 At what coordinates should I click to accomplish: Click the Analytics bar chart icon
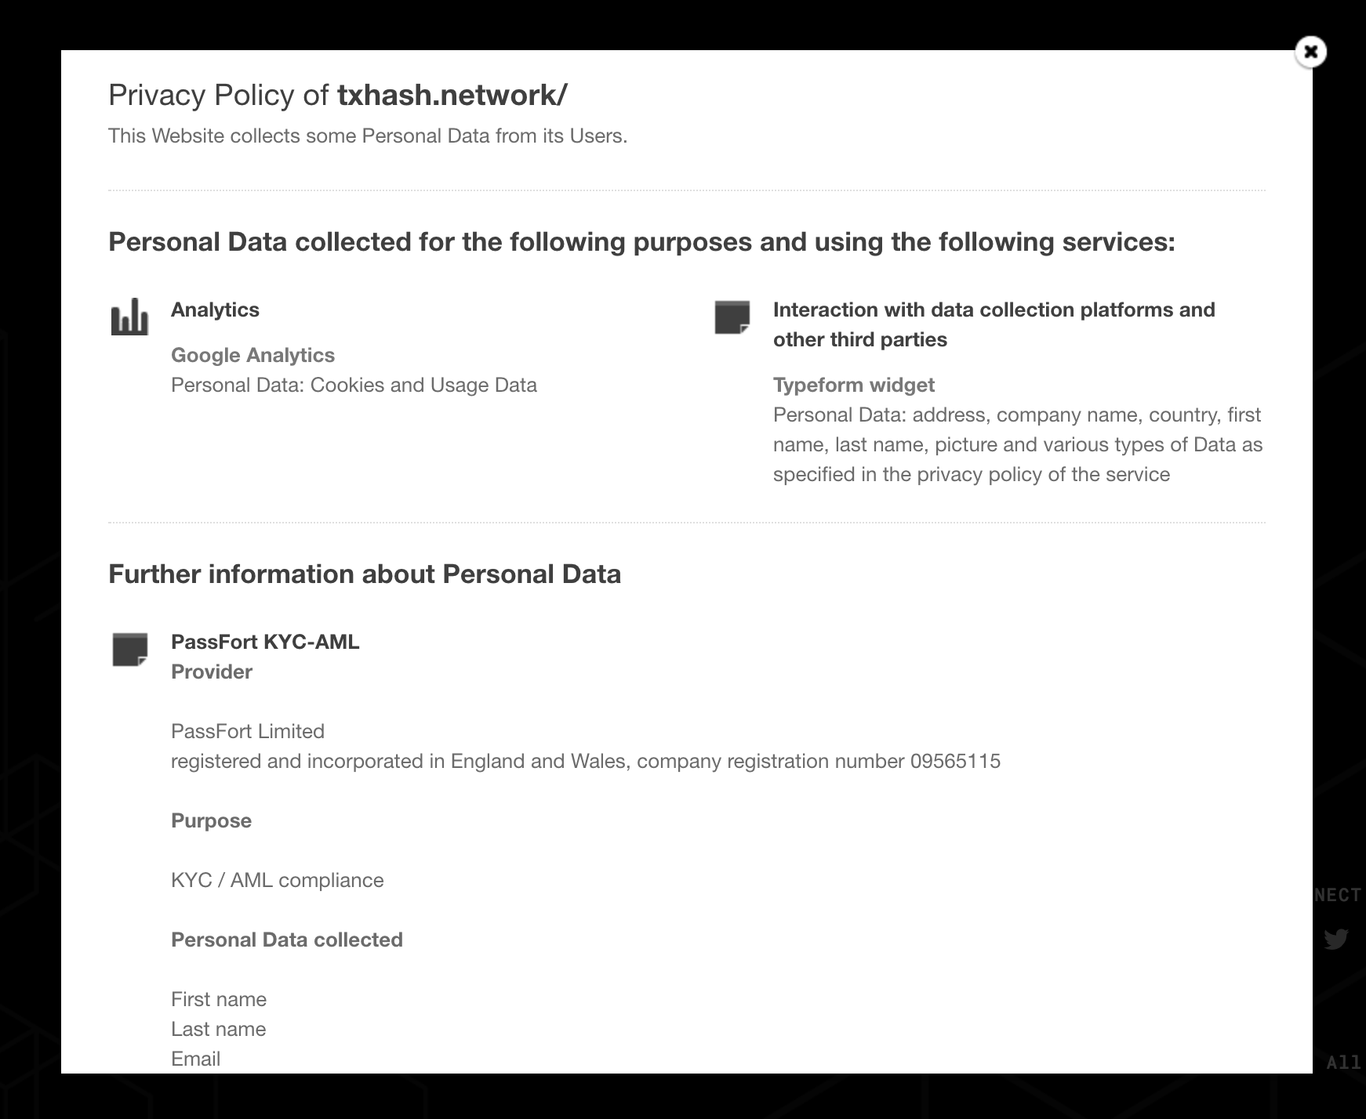[x=129, y=317]
